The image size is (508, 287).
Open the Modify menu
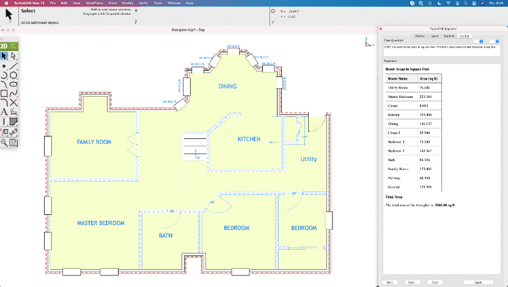(x=128, y=3)
